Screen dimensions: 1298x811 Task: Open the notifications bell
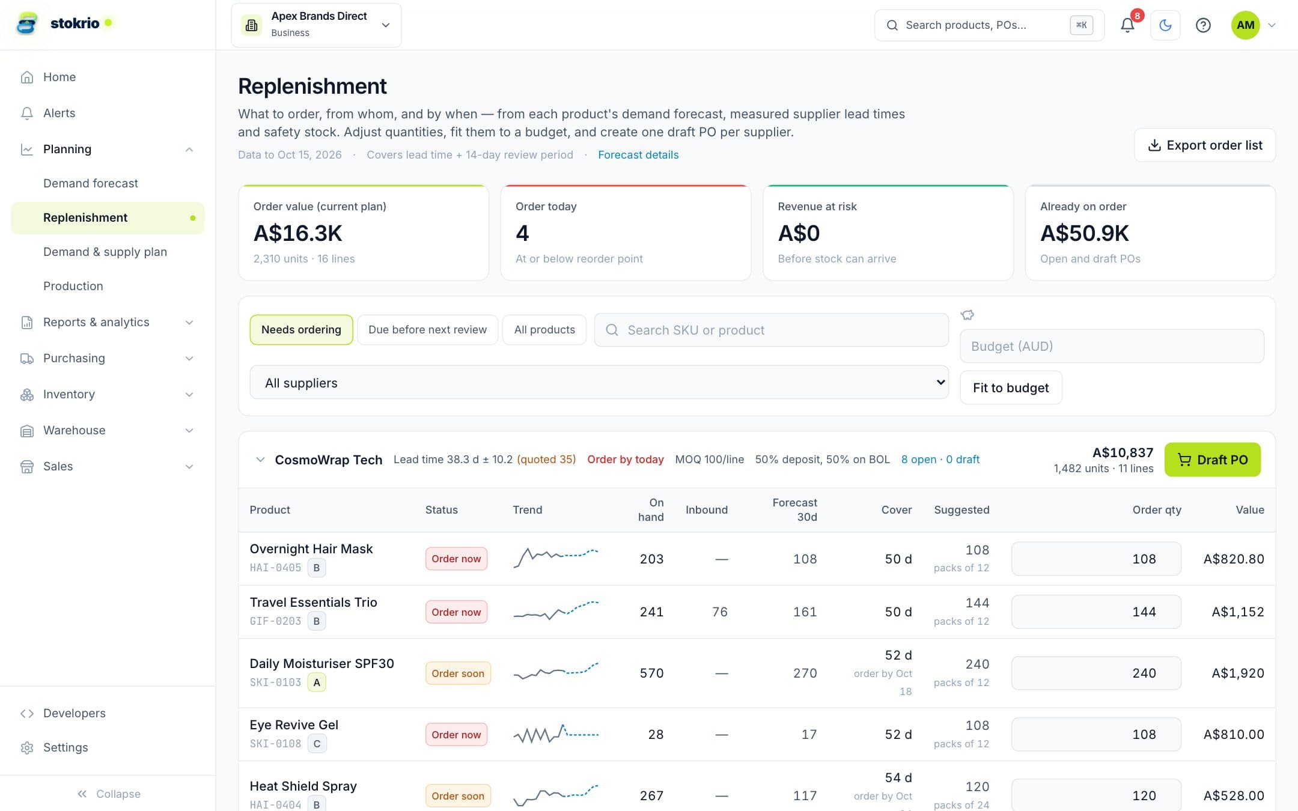(1127, 25)
